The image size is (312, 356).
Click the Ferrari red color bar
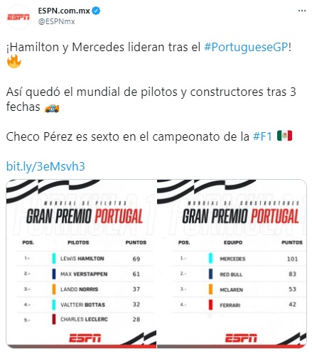click(x=210, y=305)
